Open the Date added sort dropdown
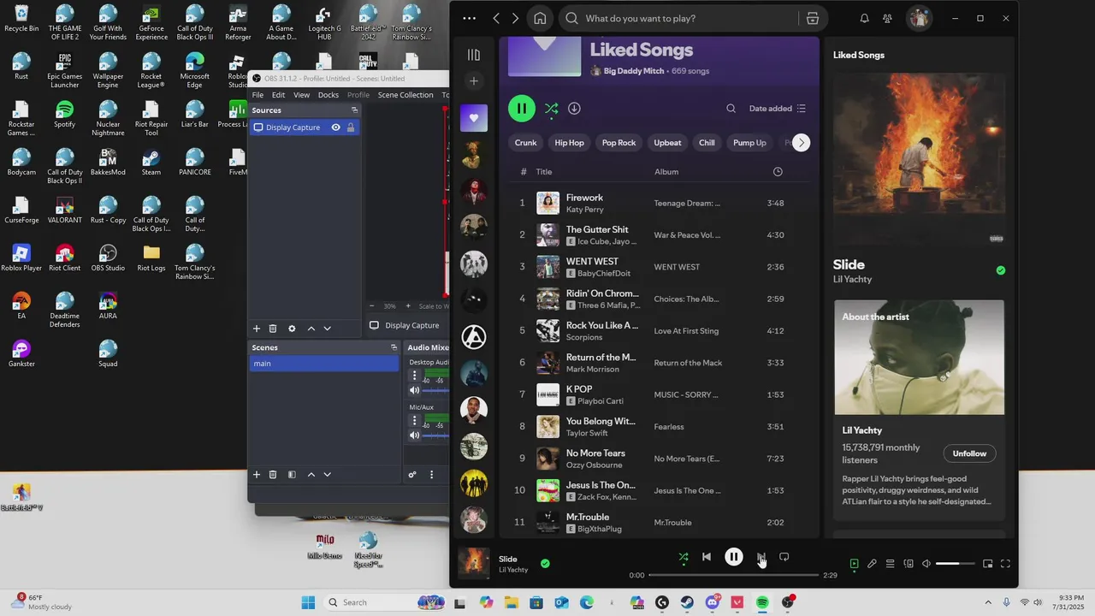The height and width of the screenshot is (616, 1095). tap(777, 109)
